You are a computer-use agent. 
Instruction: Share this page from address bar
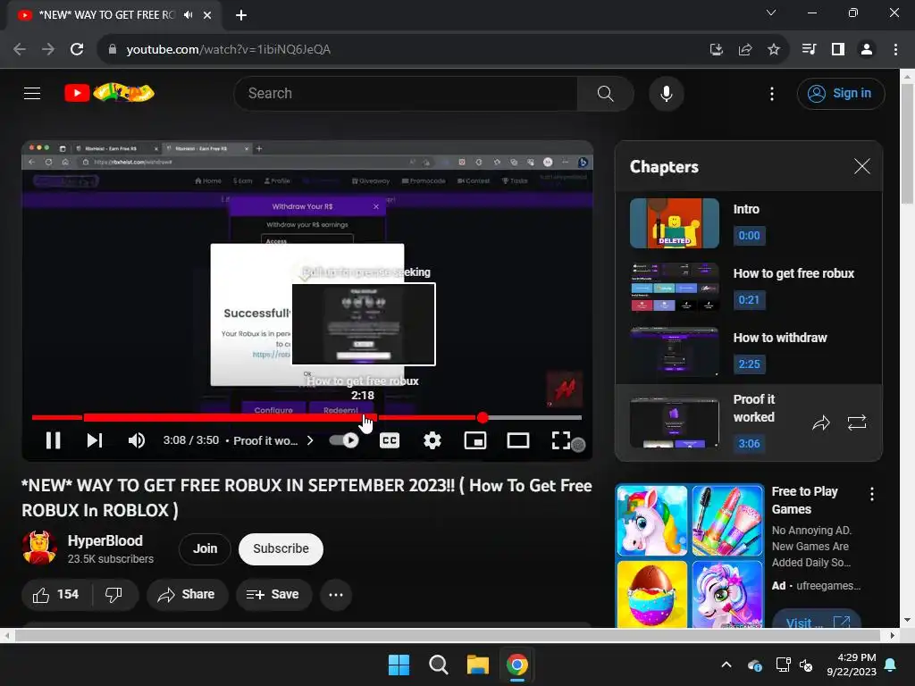pyautogui.click(x=744, y=49)
